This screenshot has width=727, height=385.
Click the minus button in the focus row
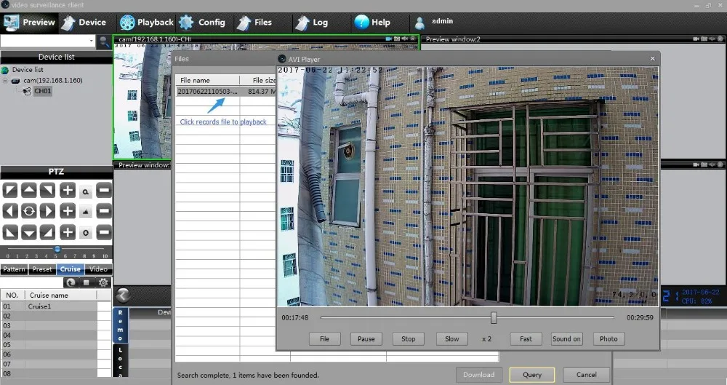pyautogui.click(x=104, y=211)
